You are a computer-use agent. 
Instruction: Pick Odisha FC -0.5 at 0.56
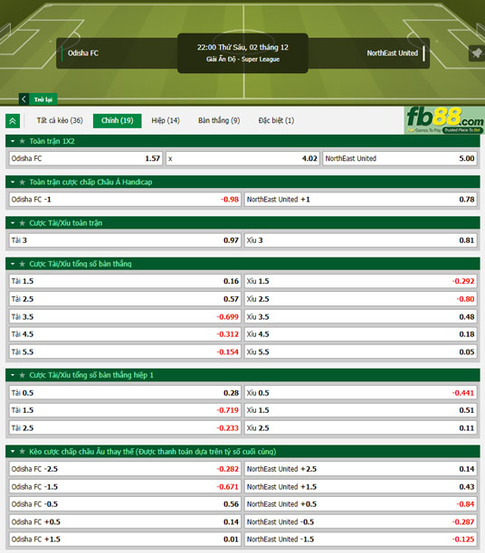[x=125, y=504]
